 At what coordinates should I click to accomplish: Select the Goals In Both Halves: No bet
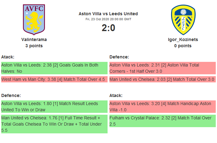coord(54,68)
